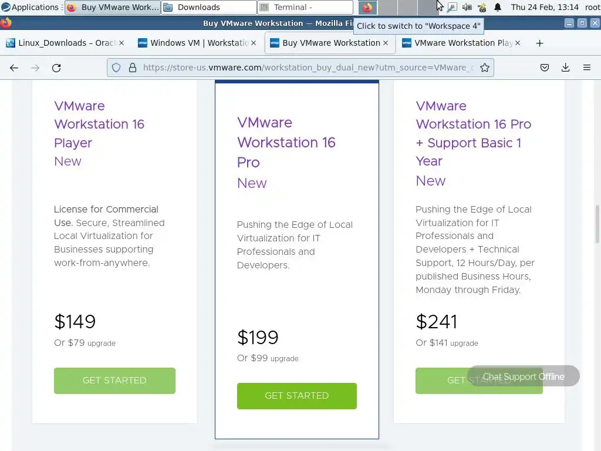This screenshot has width=601, height=451.
Task: Click the volume icon in the system tray
Action: coord(467,8)
